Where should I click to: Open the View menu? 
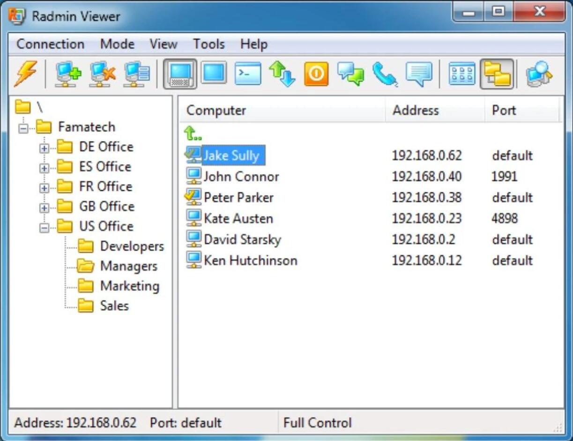163,44
